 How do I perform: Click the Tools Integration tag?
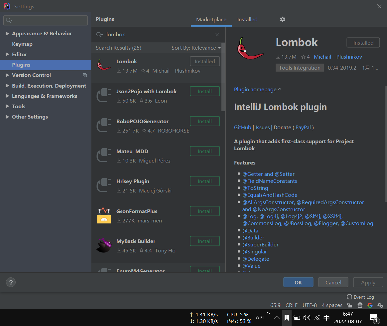(299, 68)
